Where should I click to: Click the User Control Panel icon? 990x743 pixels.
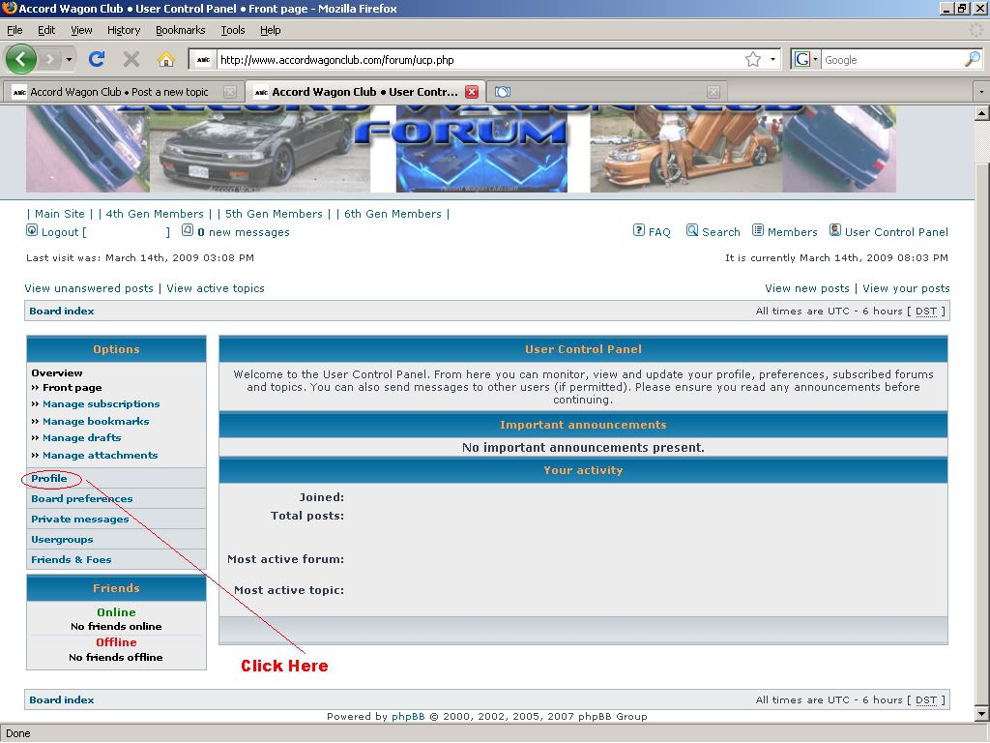pos(834,230)
